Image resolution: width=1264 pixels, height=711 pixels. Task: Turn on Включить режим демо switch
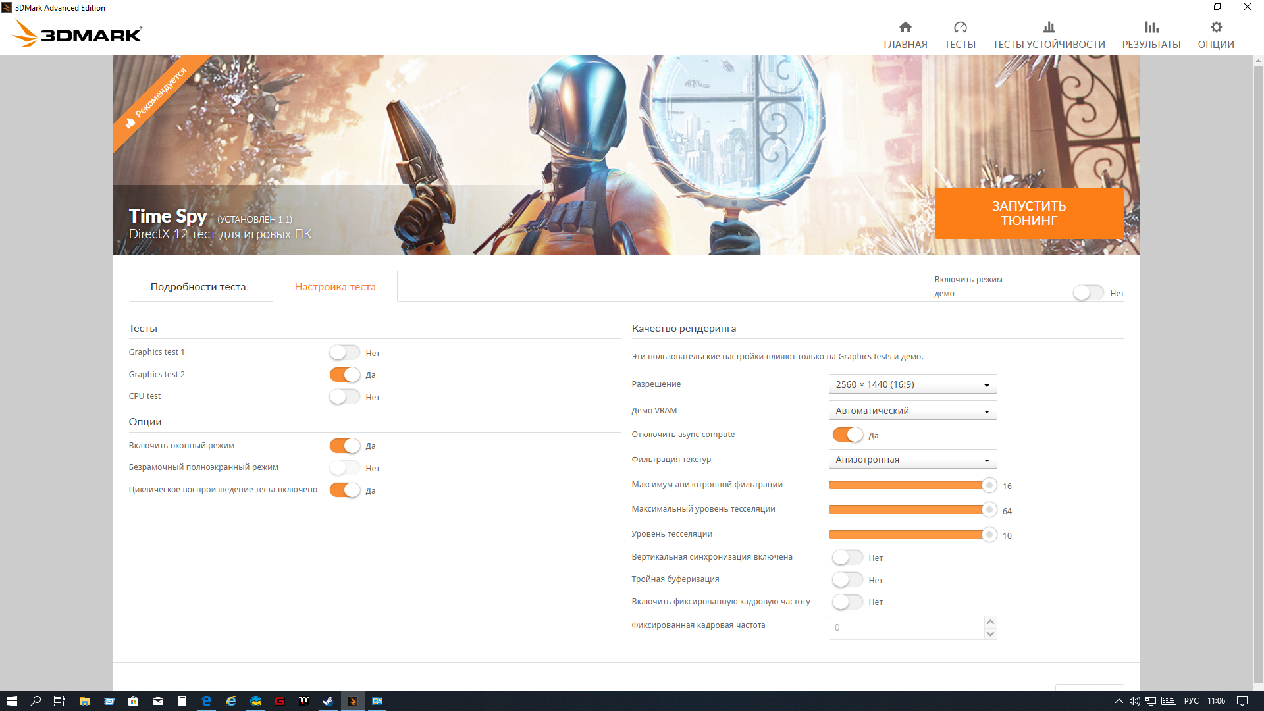pyautogui.click(x=1088, y=293)
